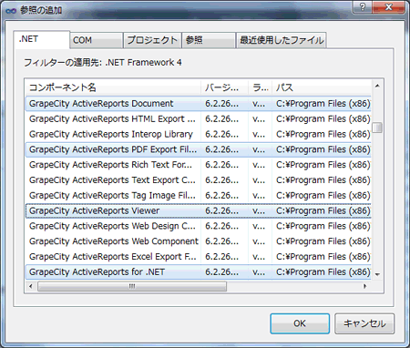Open the COM tab
The width and height of the screenshot is (410, 348).
(x=97, y=40)
